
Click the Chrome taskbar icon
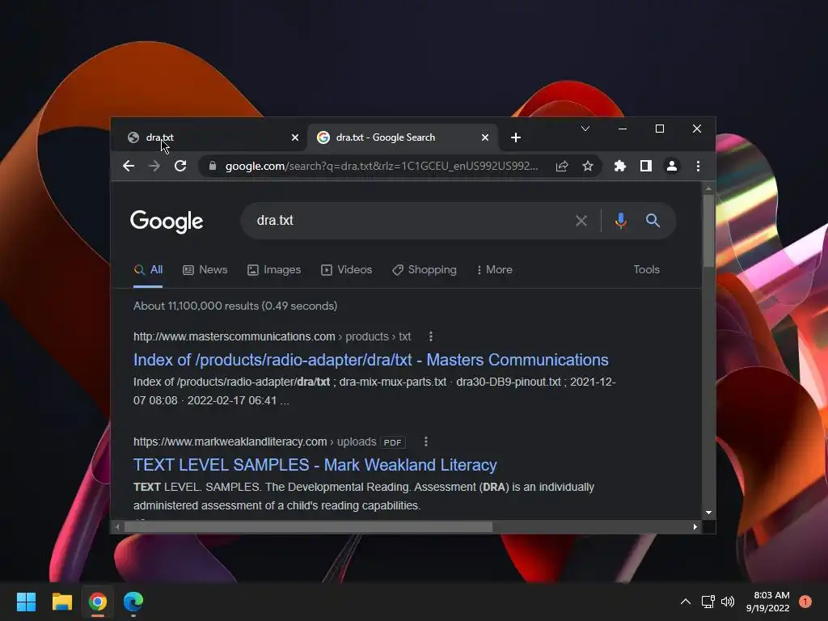(x=98, y=602)
